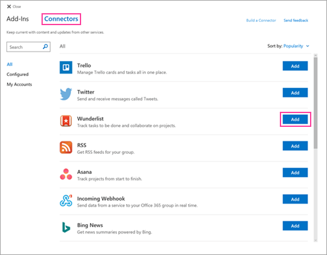Open the Sort by Popularity dropdown
Image resolution: width=327 pixels, height=255 pixels.
(296, 46)
